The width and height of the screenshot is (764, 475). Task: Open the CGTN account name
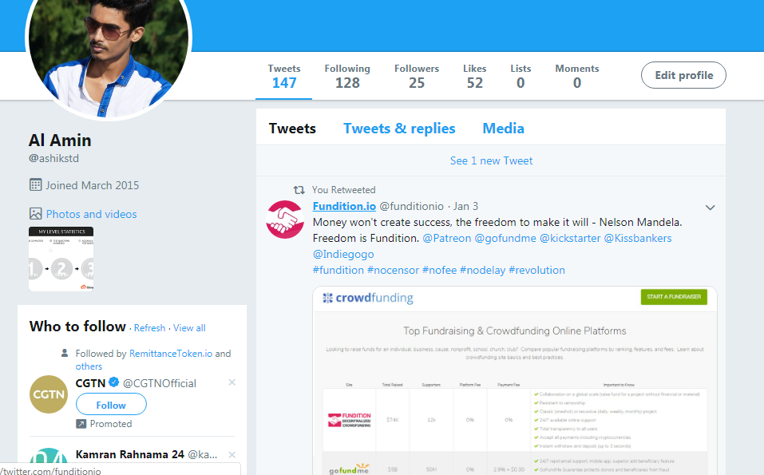click(90, 383)
